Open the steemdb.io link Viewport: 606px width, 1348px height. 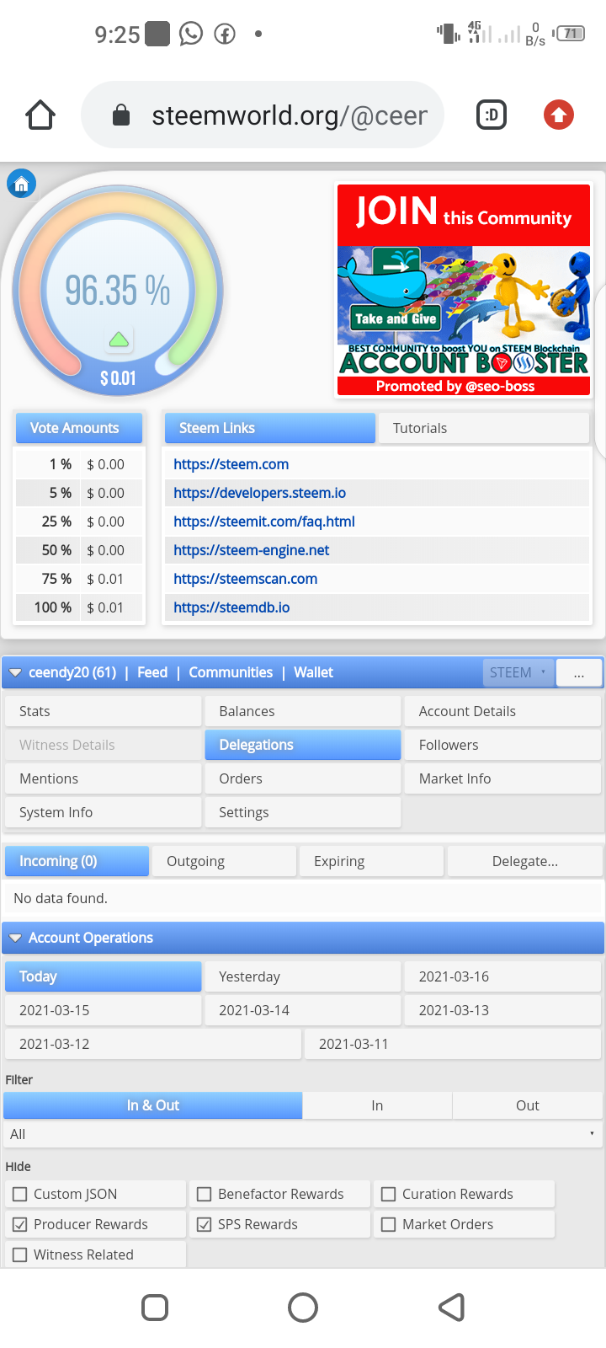pos(231,607)
